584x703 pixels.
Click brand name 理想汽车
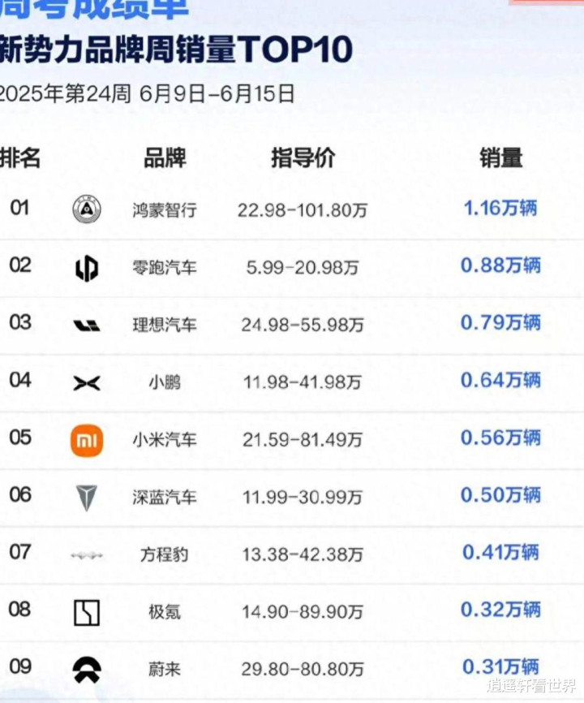click(165, 325)
